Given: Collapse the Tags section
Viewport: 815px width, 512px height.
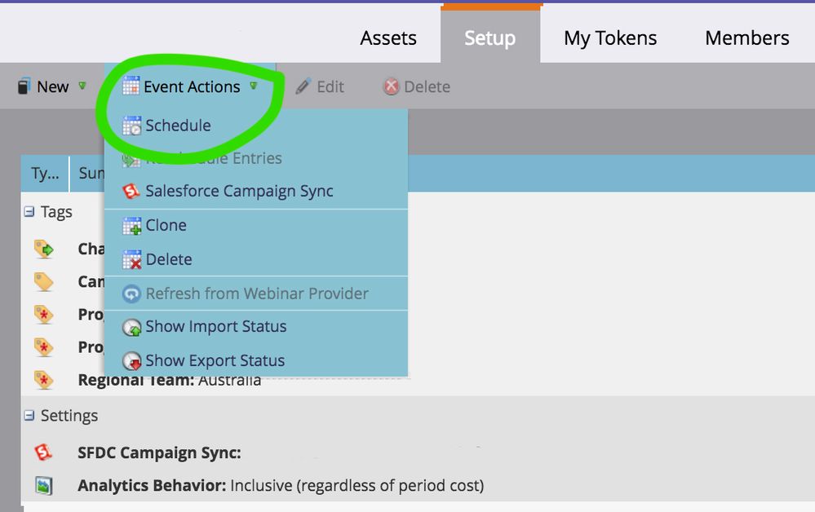Looking at the screenshot, I should [29, 211].
